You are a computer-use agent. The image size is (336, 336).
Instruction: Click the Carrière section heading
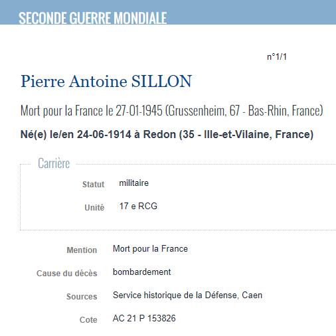(x=54, y=163)
